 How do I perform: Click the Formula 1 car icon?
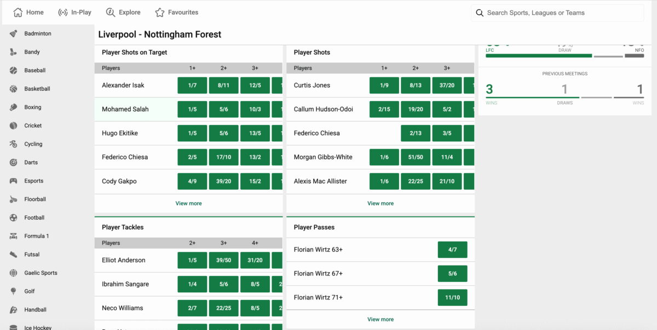[x=14, y=236]
